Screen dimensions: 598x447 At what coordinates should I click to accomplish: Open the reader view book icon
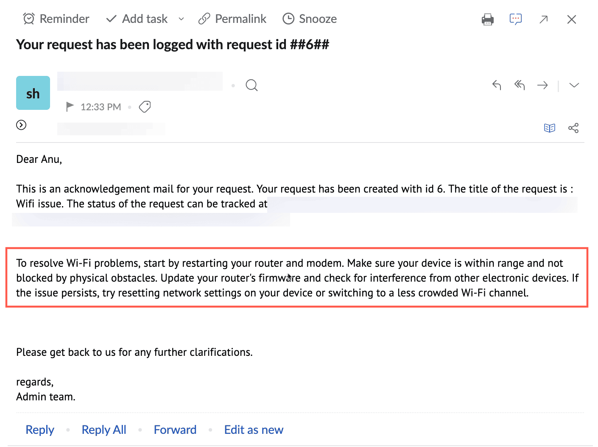point(549,128)
